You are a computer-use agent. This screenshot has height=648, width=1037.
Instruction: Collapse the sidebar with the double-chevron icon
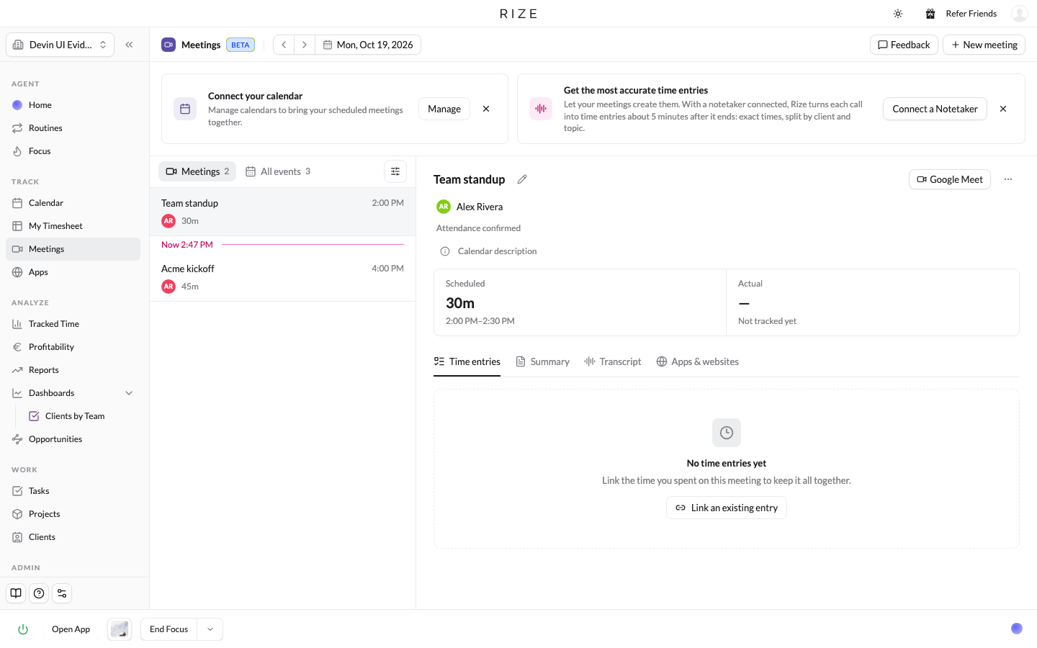(129, 45)
